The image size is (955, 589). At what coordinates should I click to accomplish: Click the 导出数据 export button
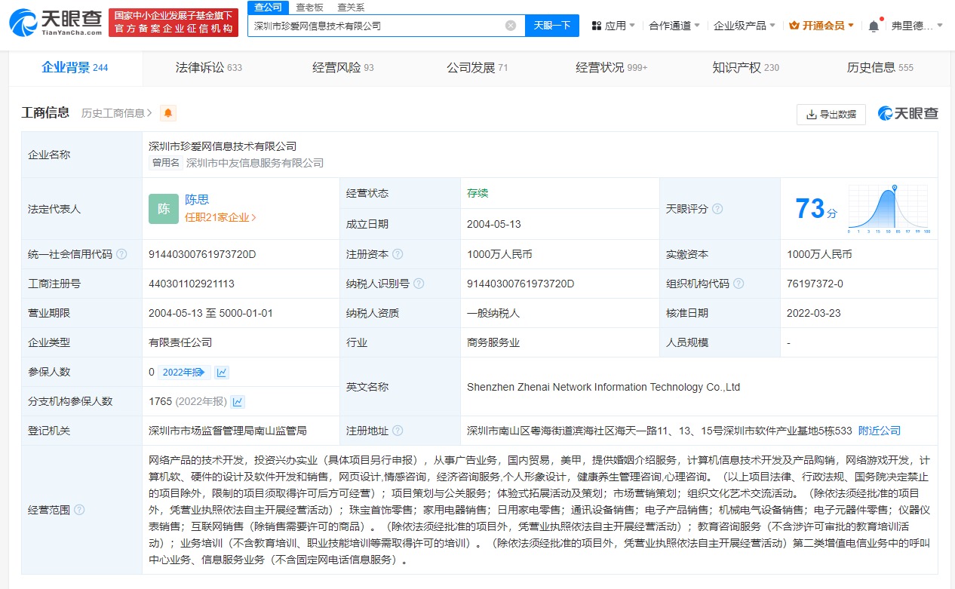[831, 114]
